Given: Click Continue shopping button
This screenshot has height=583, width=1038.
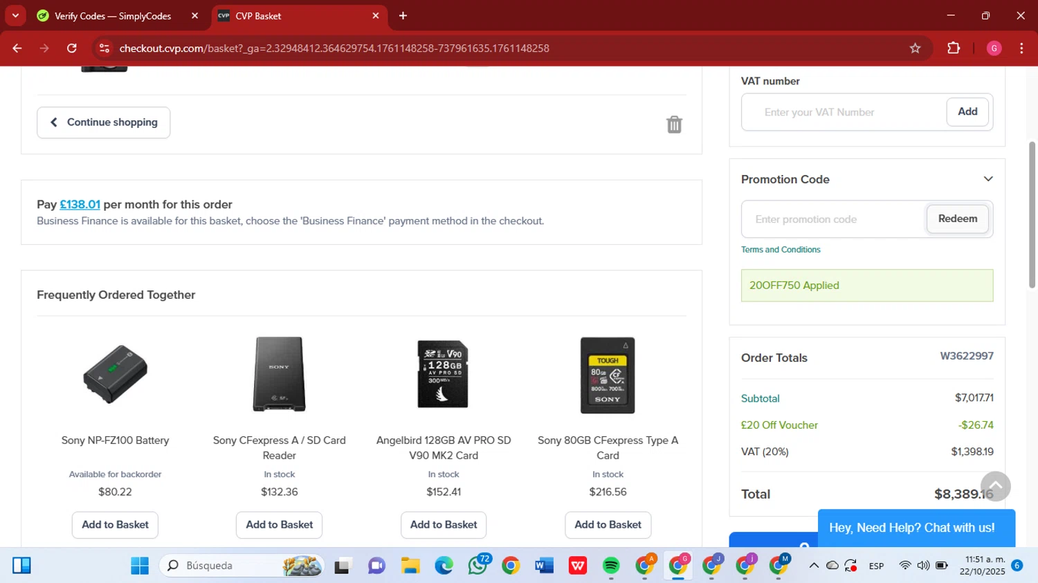Looking at the screenshot, I should coord(104,122).
